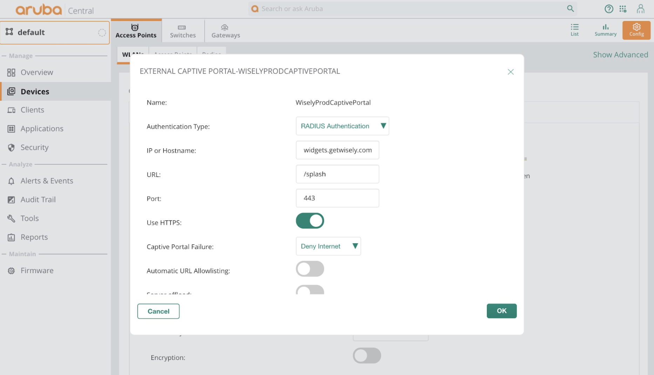Open the default group selector
This screenshot has width=654, height=375.
[x=55, y=33]
